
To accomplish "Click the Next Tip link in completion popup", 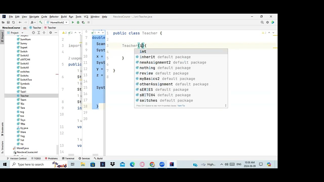I will click(x=181, y=106).
